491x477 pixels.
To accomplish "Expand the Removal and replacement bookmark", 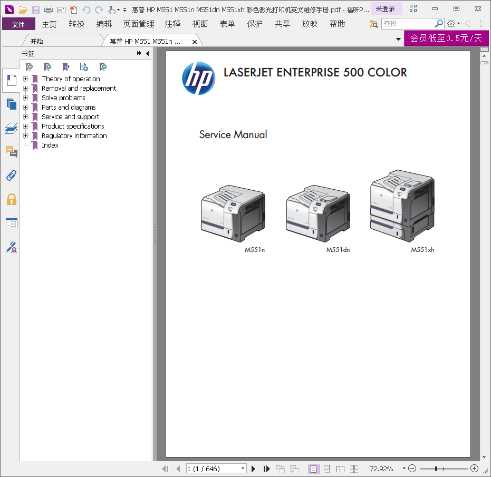I will (x=26, y=88).
